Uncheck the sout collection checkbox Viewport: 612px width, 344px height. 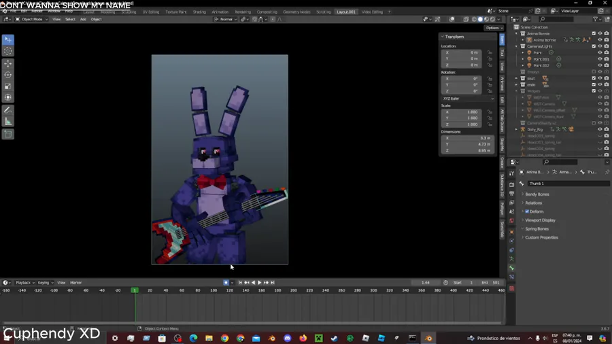(x=594, y=78)
